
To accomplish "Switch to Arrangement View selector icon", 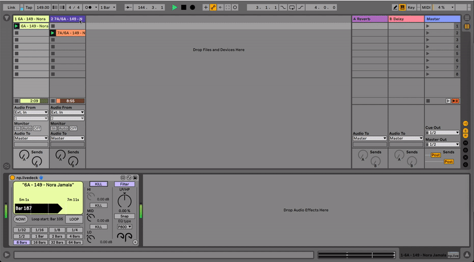I will coord(467,18).
